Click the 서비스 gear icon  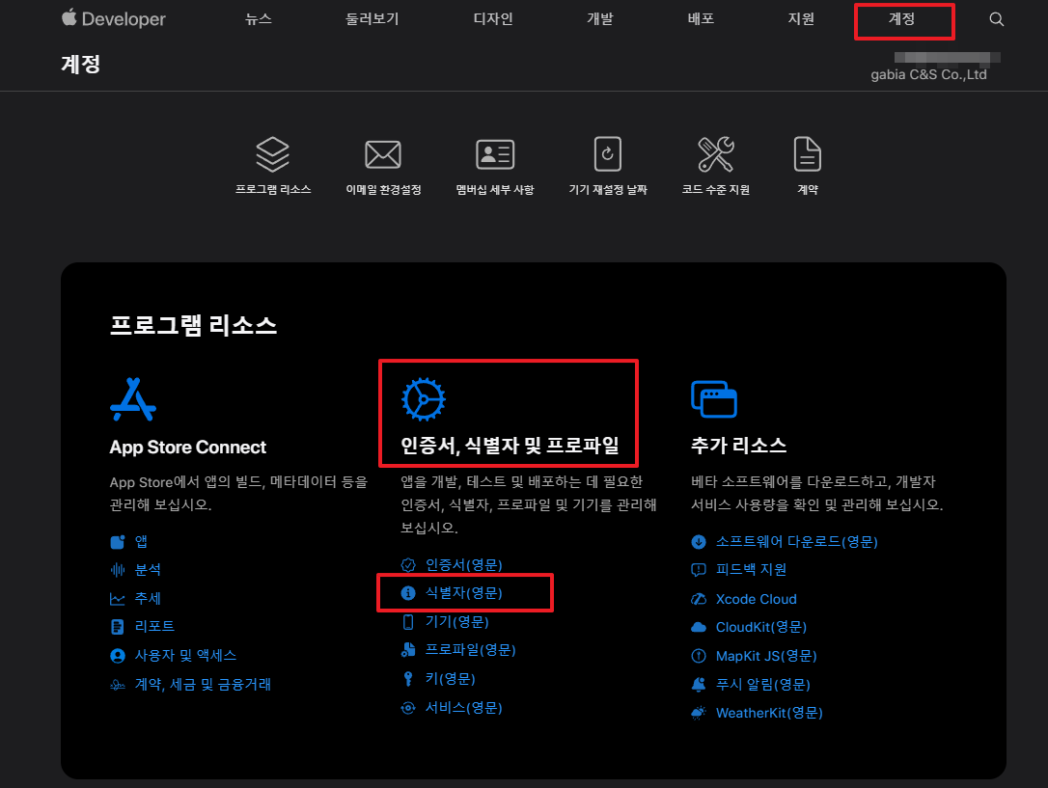coord(407,708)
